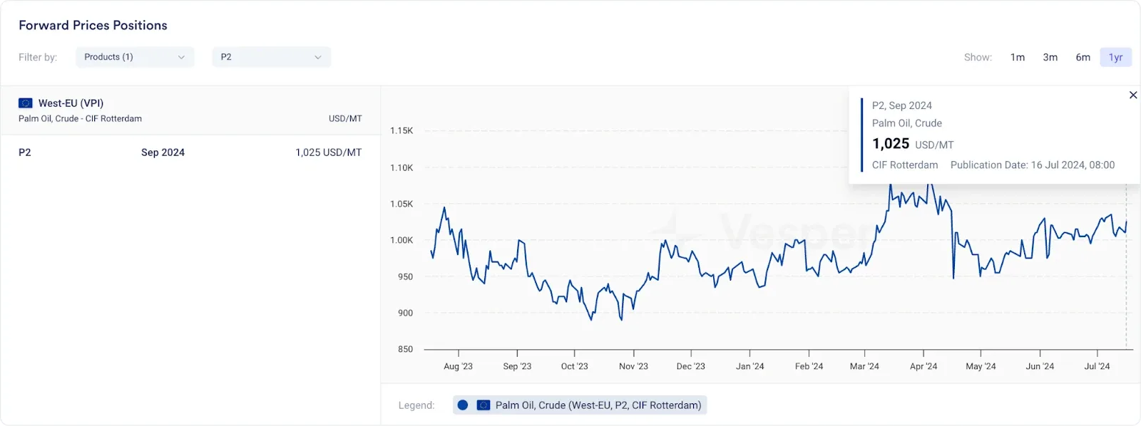Click the EU flag beside West-EU (VPI)
Viewport: 1141px width, 426px height.
tap(26, 103)
